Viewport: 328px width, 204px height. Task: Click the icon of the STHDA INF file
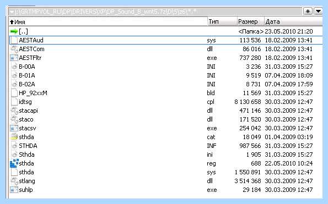[14, 146]
